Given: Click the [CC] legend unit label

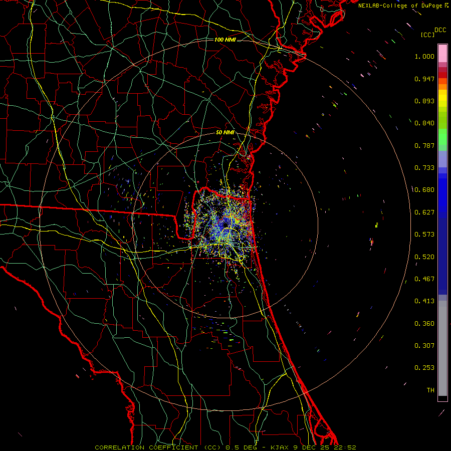Looking at the screenshot, I should pyautogui.click(x=428, y=35).
